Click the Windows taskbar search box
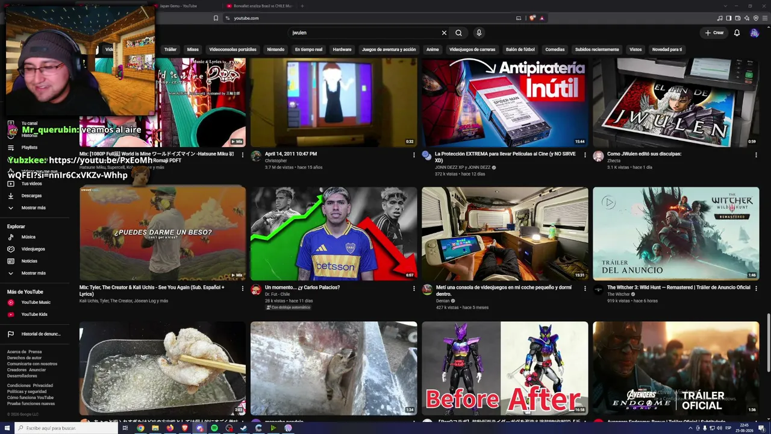The height and width of the screenshot is (434, 771). click(67, 428)
